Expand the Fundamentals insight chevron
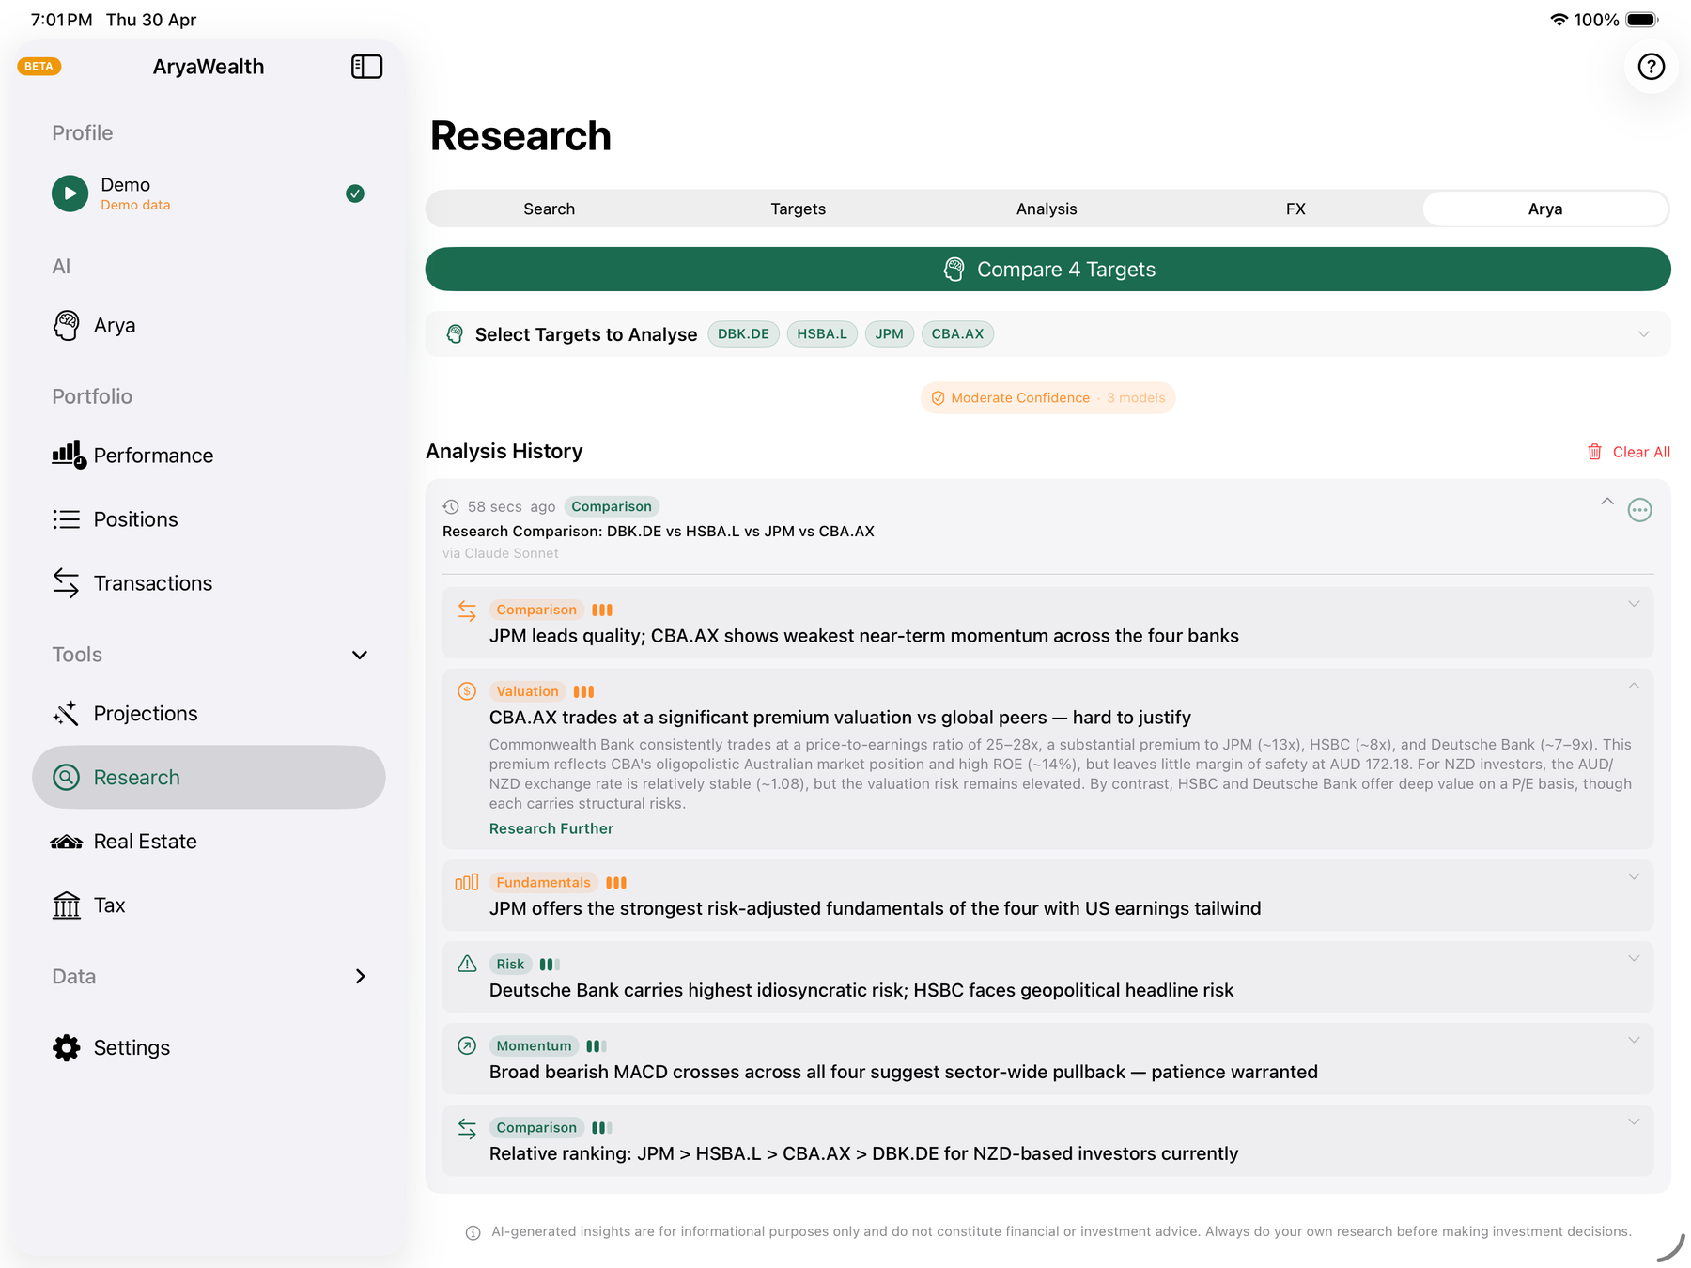This screenshot has width=1691, height=1268. 1634,876
